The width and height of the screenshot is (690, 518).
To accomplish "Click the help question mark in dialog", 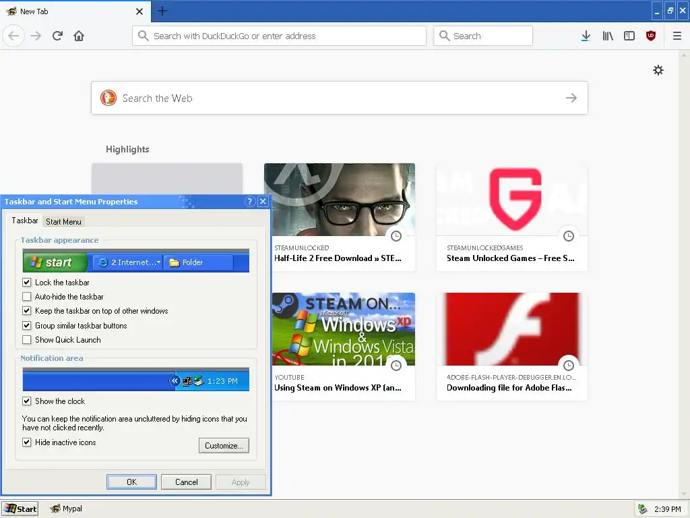I will (250, 201).
